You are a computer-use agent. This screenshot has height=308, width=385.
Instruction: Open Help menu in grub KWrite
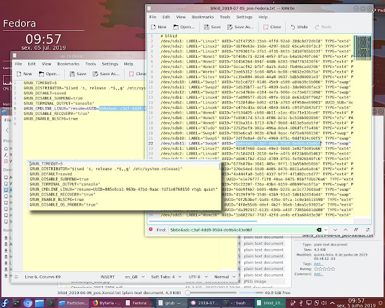(128, 64)
